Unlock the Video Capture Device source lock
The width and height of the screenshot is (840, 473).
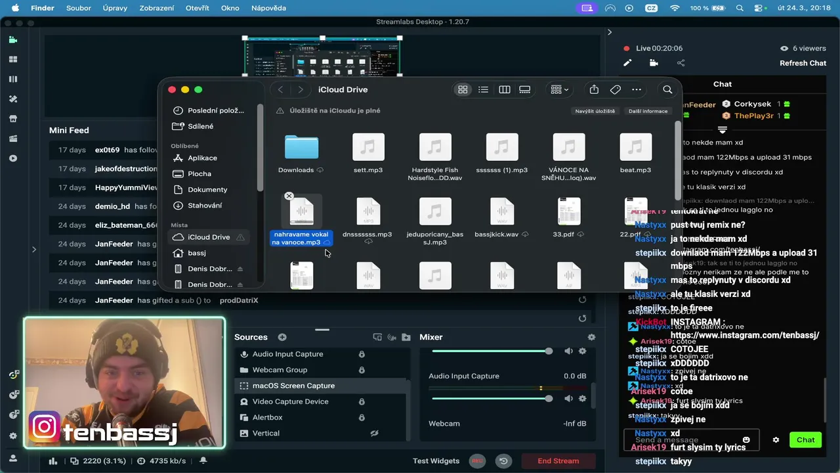click(362, 401)
